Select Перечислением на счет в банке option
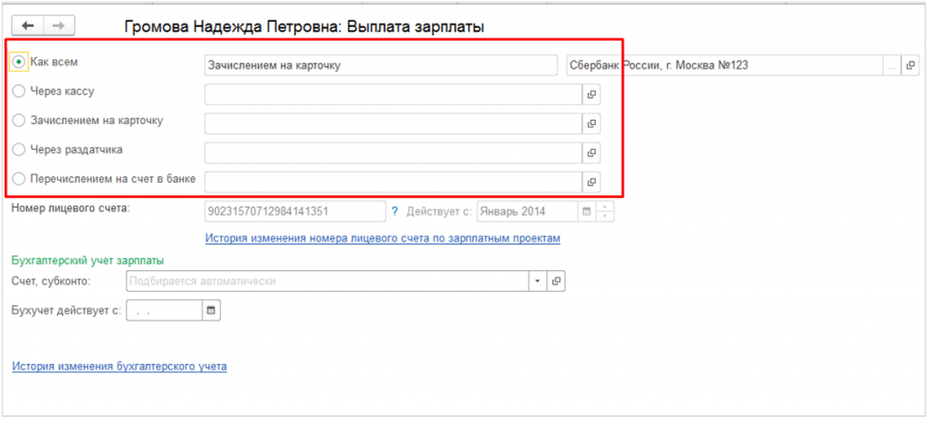Viewport: 927px width, 421px height. tap(19, 179)
